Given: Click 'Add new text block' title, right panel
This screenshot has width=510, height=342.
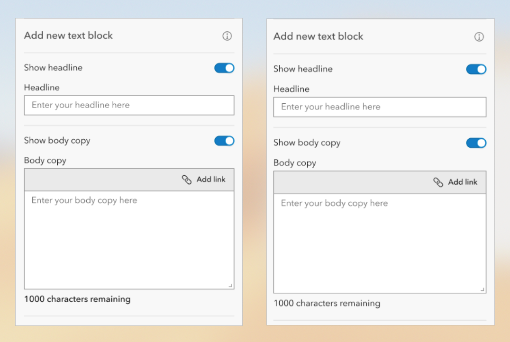Looking at the screenshot, I should [x=318, y=36].
